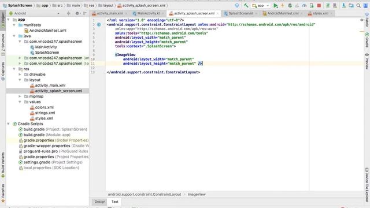Open the Device File Explorer panel
Viewport: 370px width, 208px height.
pos(367,184)
